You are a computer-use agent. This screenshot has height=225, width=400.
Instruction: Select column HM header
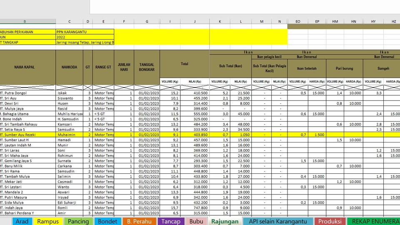coord(335,21)
